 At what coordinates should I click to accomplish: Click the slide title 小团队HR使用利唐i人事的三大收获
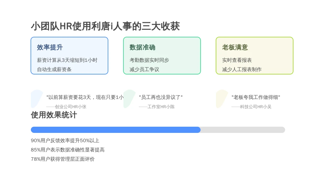(105, 26)
